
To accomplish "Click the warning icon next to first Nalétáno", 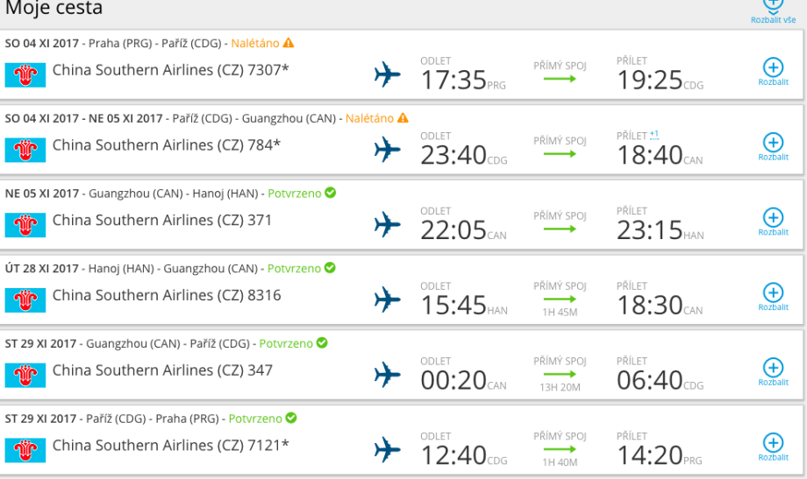I will 289,43.
